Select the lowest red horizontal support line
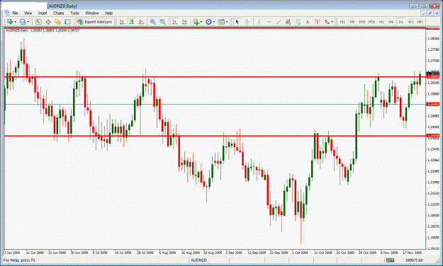Image resolution: width=443 pixels, height=266 pixels. 215,136
